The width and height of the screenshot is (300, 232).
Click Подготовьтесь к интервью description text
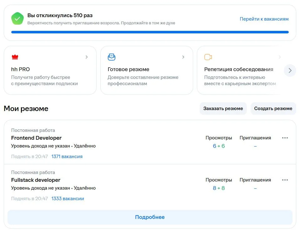pos(240,80)
